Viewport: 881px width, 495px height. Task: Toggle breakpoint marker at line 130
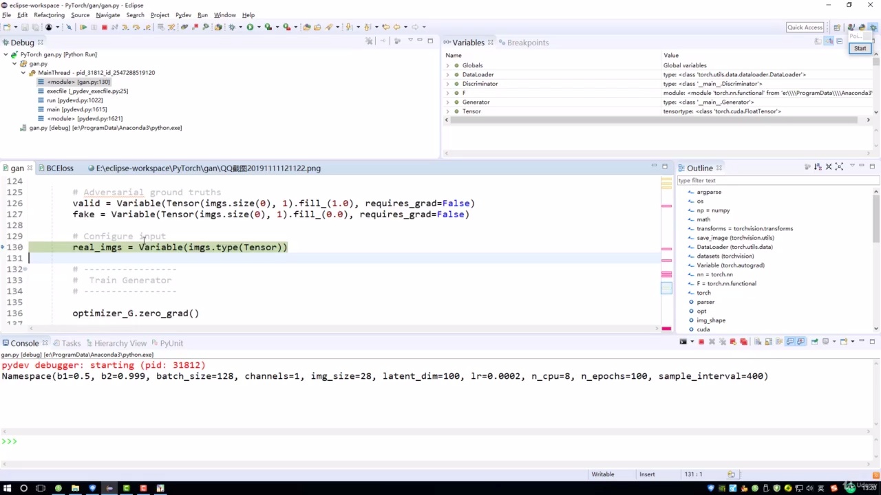pos(3,247)
